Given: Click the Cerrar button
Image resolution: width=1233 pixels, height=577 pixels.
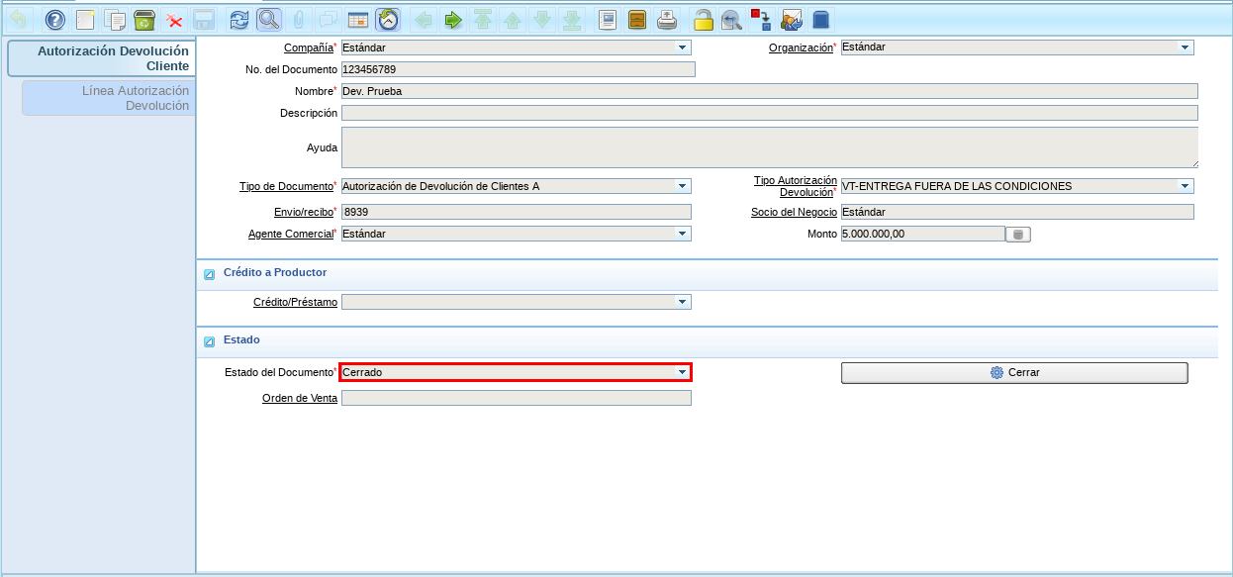Looking at the screenshot, I should pyautogui.click(x=1014, y=372).
